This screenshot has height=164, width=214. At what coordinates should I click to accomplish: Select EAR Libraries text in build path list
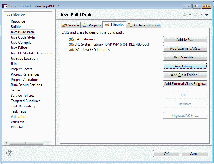tap(85, 39)
